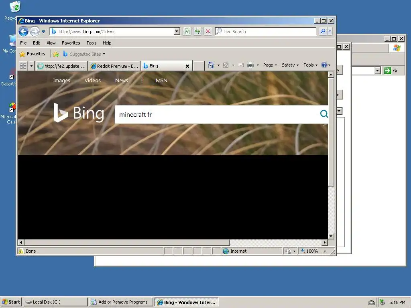Open the recent pages dropdown arrow
Image resolution: width=411 pixels, height=308 pixels.
pyautogui.click(x=43, y=32)
